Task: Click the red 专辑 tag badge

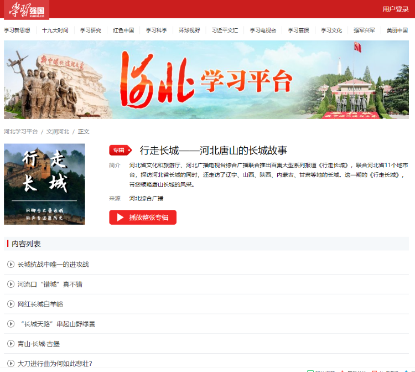Action: 120,150
